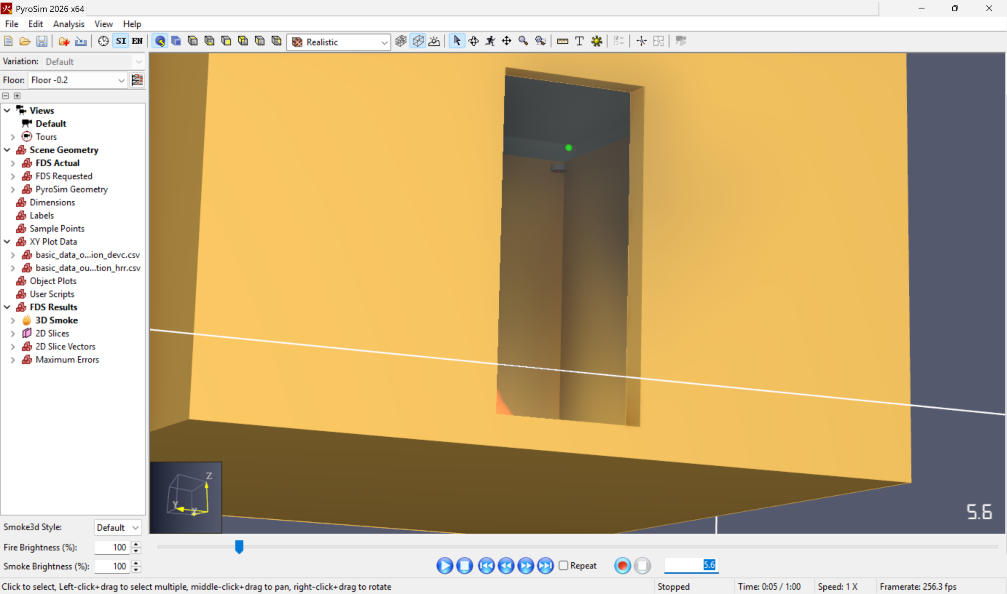1007x594 pixels.
Task: Stop the animation playback
Action: (x=465, y=566)
